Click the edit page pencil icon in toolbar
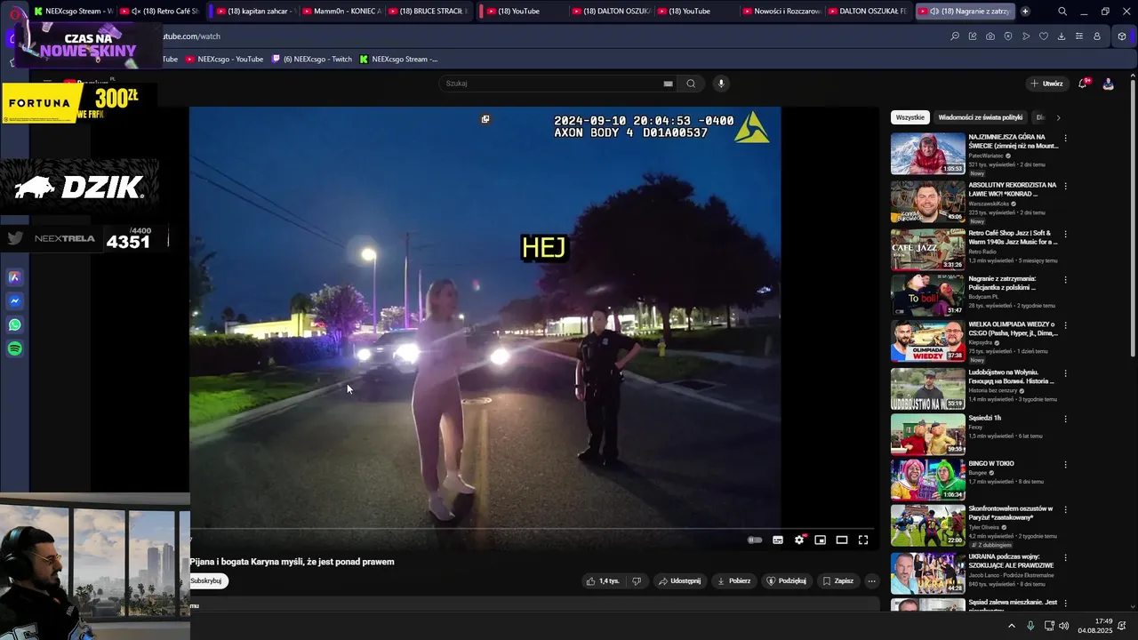The height and width of the screenshot is (640, 1138). coord(973,36)
